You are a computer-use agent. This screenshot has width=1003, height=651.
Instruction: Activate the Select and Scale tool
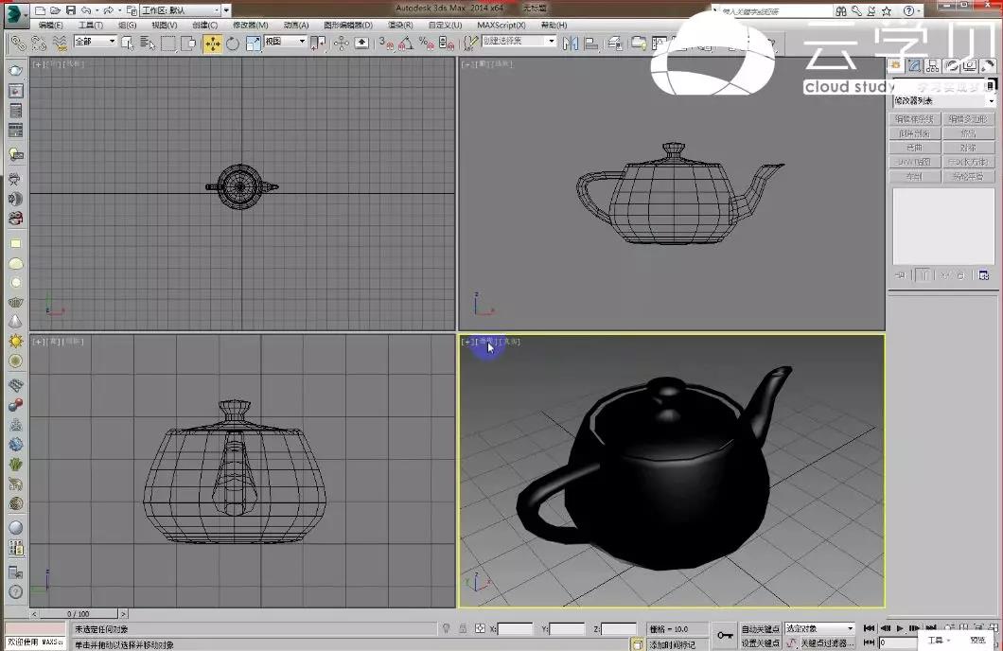point(254,43)
